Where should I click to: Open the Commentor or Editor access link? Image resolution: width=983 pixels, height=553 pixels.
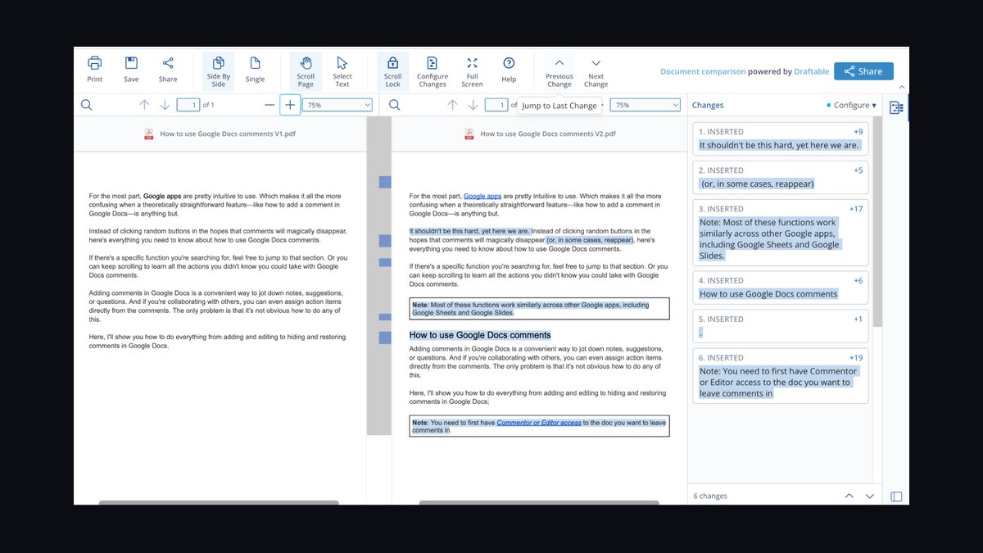[x=539, y=423]
